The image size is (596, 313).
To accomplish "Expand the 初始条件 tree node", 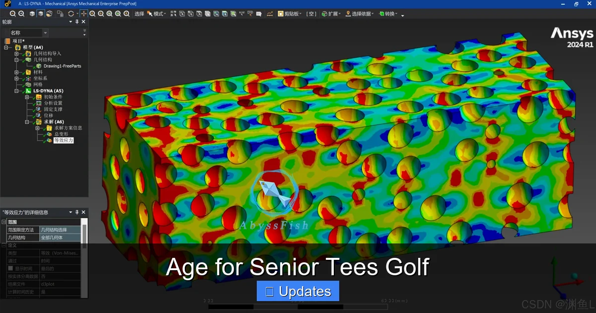I will [27, 97].
